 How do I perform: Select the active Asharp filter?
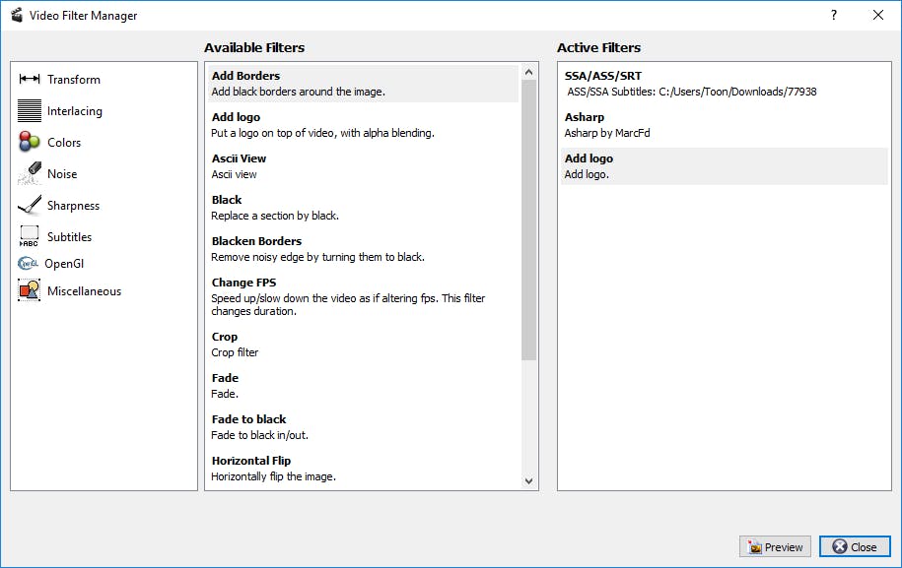click(x=724, y=125)
